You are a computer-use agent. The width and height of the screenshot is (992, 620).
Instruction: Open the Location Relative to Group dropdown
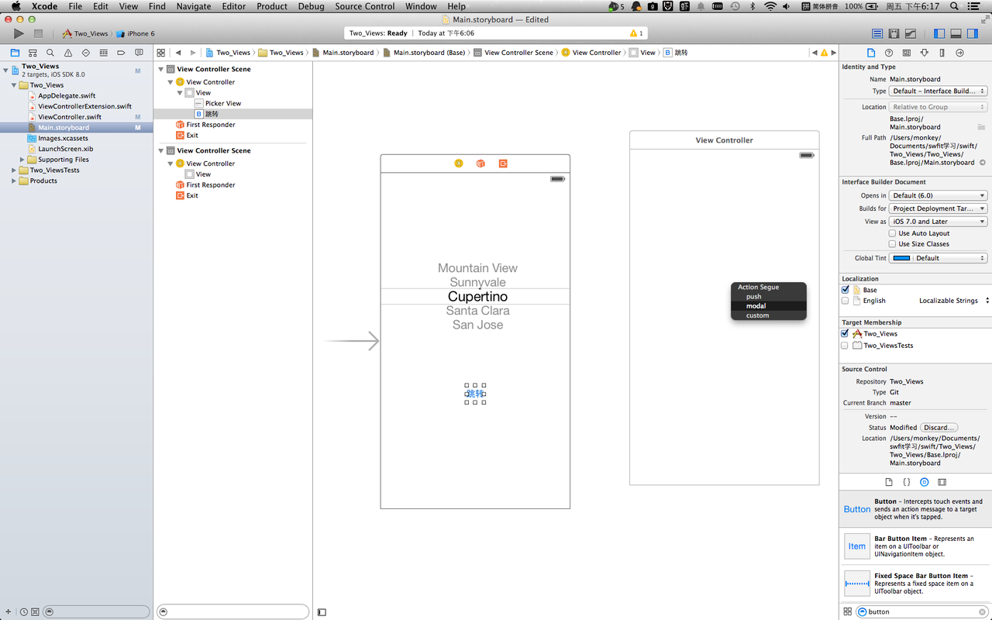(938, 107)
